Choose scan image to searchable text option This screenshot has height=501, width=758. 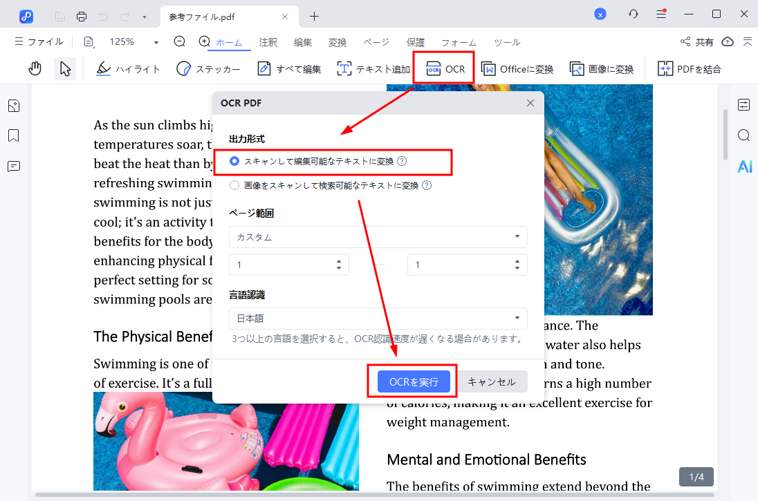(x=235, y=185)
